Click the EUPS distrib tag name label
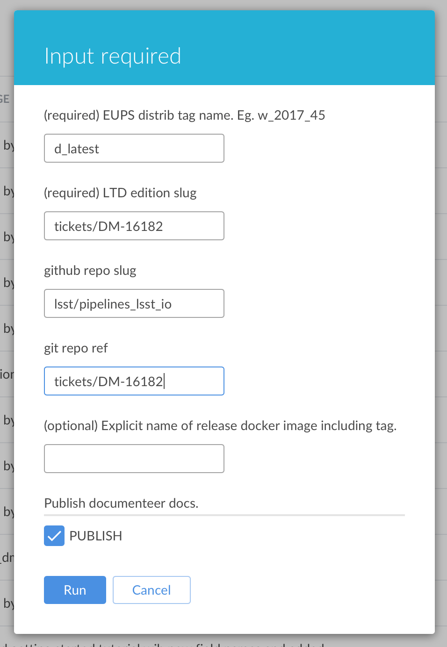Viewport: 447px width, 647px height. point(184,115)
